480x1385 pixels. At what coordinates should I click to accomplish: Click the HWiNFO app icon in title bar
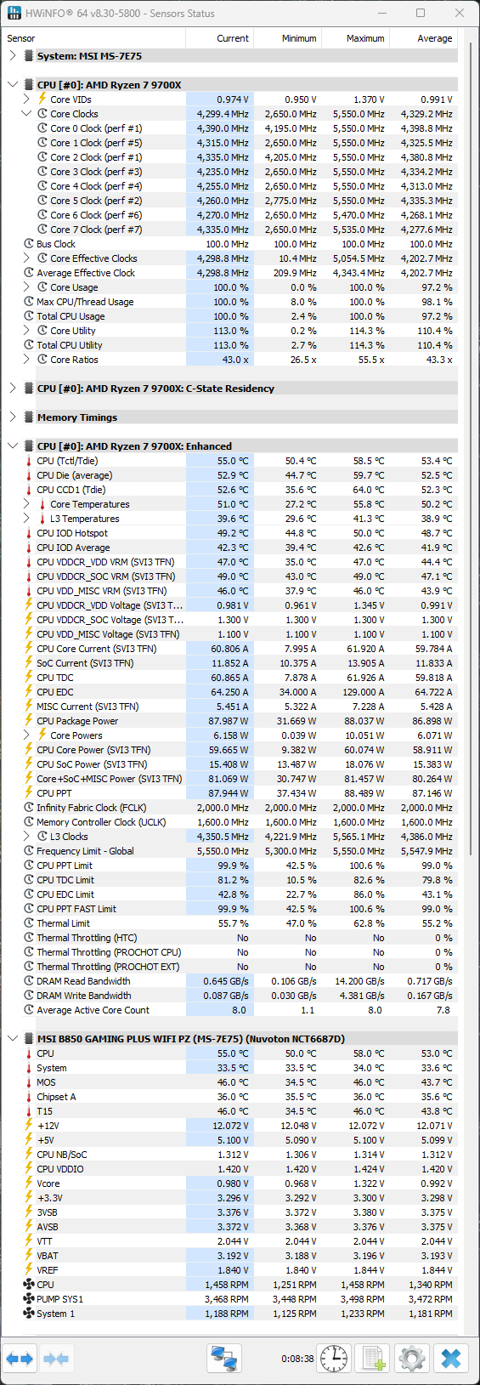pos(14,14)
